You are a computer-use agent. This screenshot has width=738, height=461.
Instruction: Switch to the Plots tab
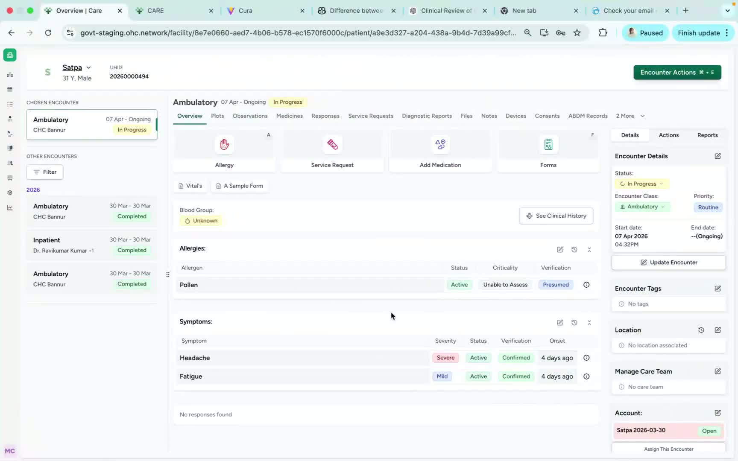point(217,116)
